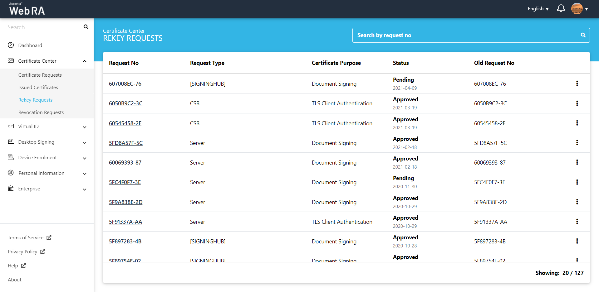Expand the Desktop Signing section
Screen dimensions: 599x292
tap(85, 142)
